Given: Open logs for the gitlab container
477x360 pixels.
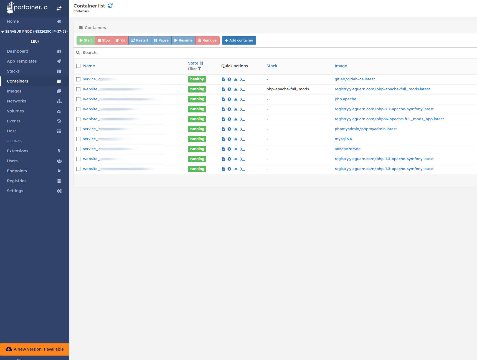Looking at the screenshot, I should [x=223, y=79].
